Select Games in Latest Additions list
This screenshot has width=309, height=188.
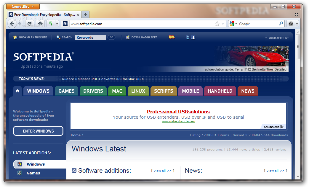coord(33,173)
